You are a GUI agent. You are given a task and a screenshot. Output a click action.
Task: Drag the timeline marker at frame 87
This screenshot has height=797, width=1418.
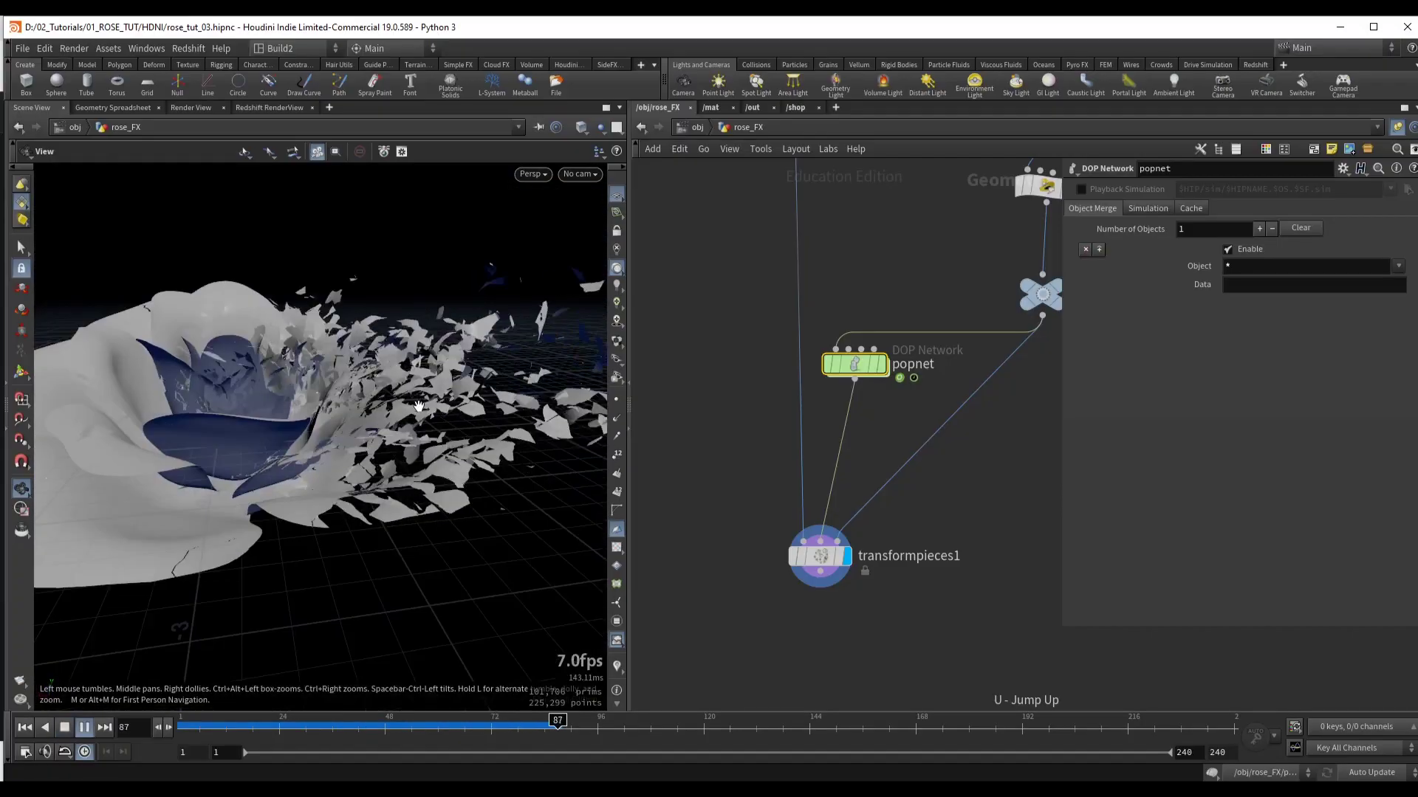click(557, 722)
